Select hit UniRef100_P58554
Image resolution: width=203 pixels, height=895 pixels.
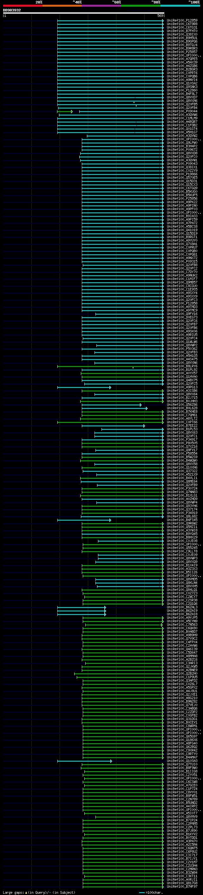182,453
